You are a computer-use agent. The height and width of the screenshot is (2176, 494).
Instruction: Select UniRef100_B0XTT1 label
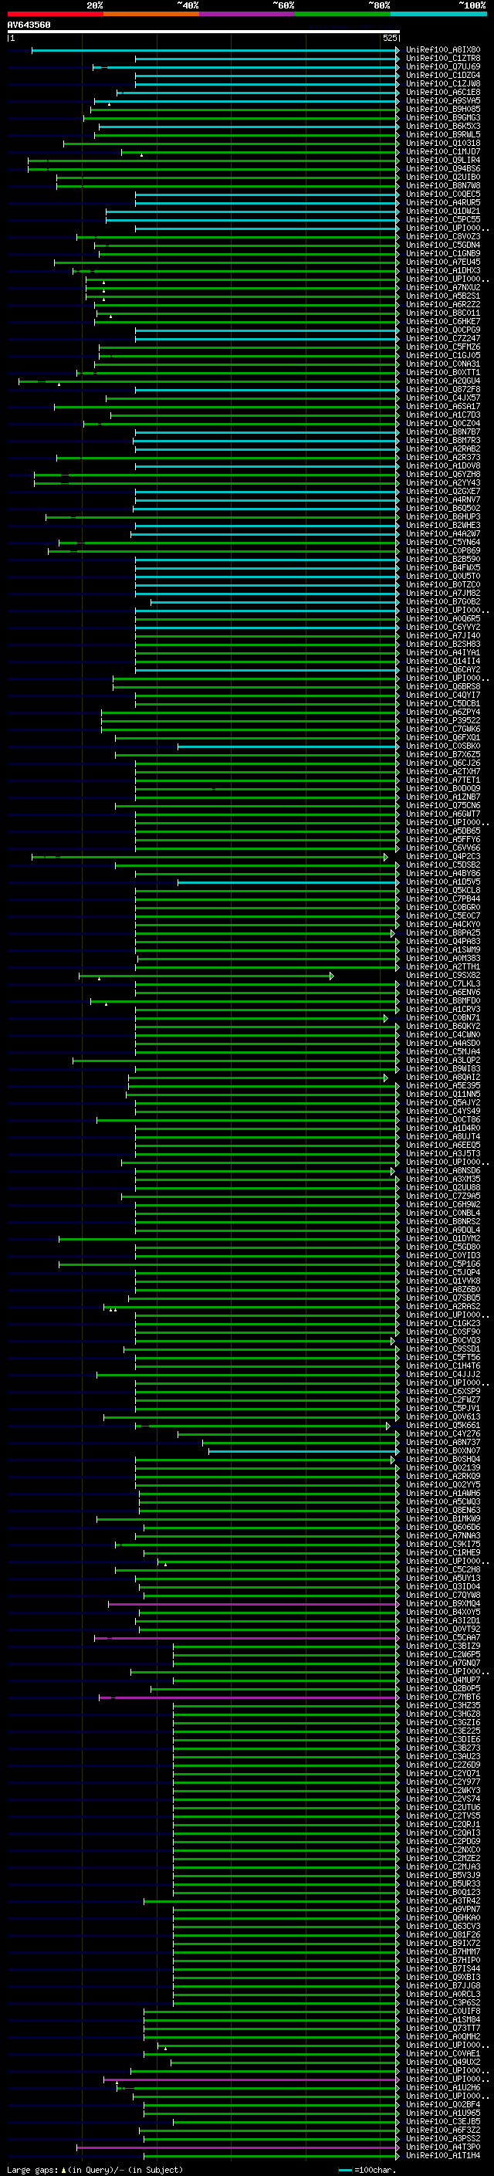click(x=443, y=374)
